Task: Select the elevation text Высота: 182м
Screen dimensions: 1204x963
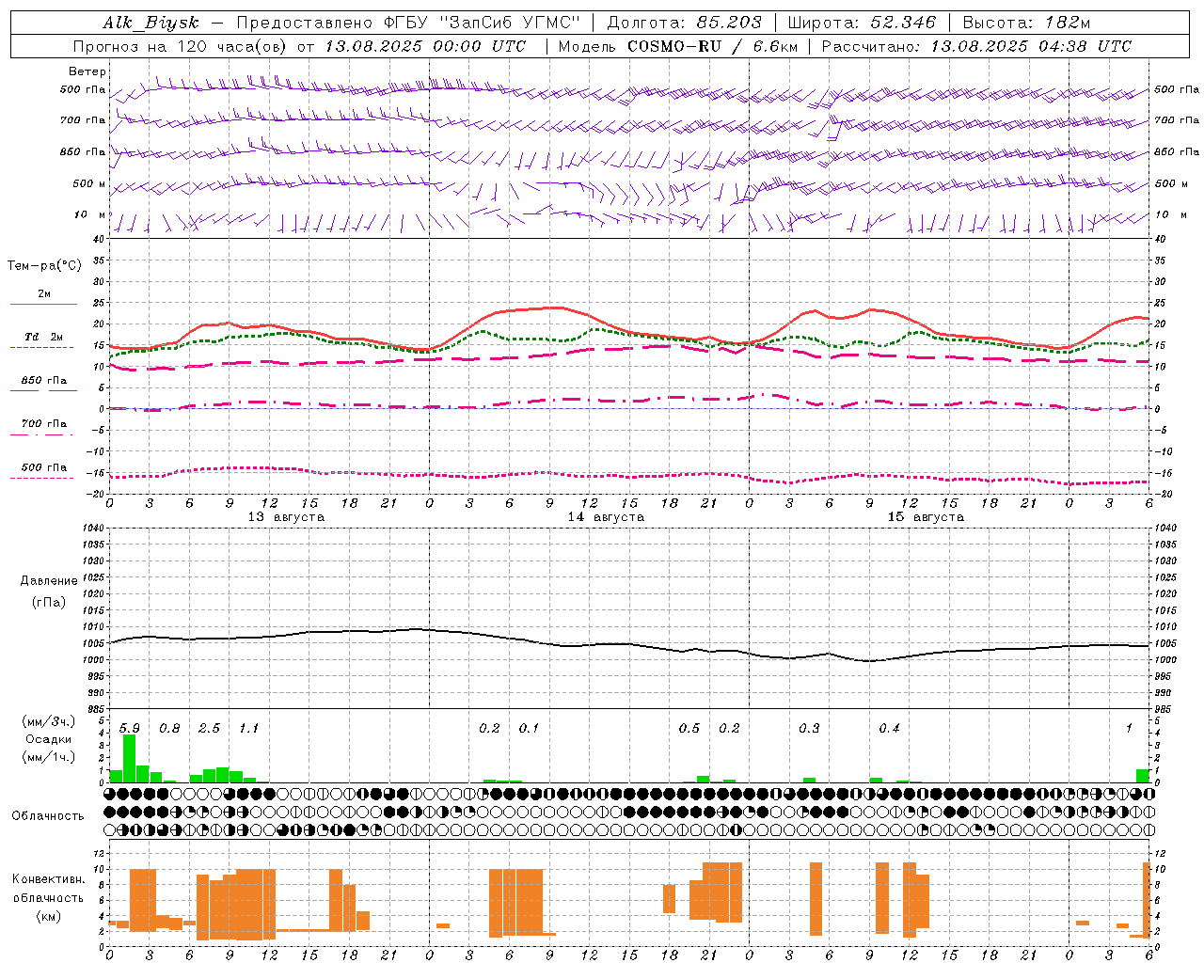Action: coord(1027,24)
